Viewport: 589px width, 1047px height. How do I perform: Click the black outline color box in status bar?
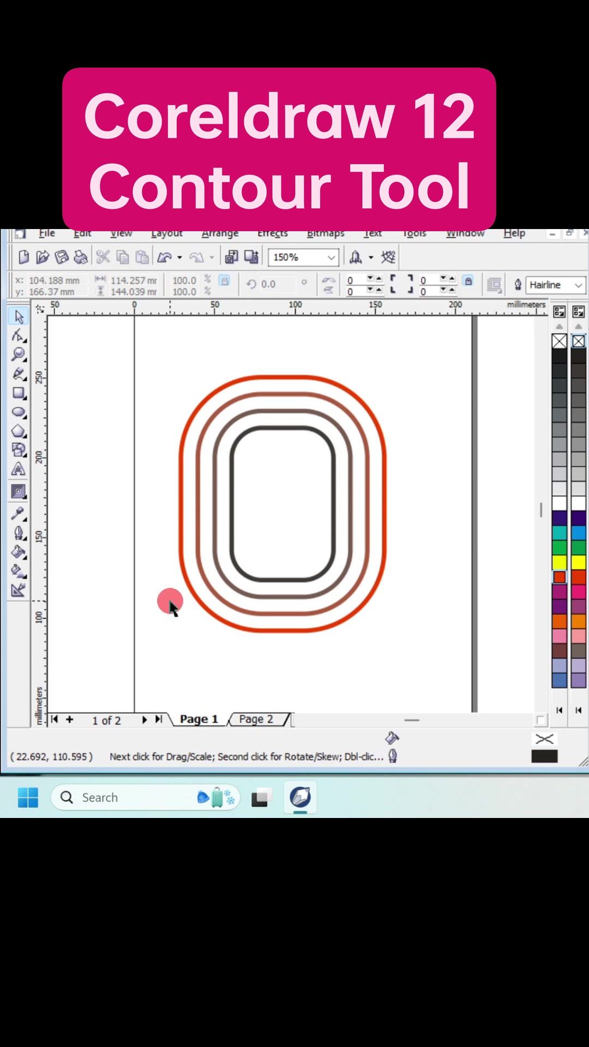544,756
